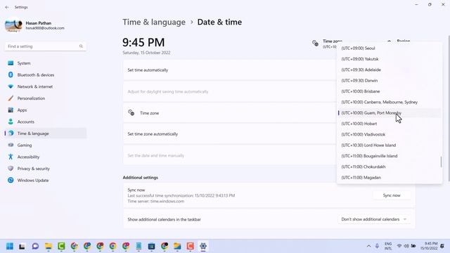Screen dimensions: 450x253
Task: Choose (UTC+10:00) Hobart time zone
Action: [389, 124]
